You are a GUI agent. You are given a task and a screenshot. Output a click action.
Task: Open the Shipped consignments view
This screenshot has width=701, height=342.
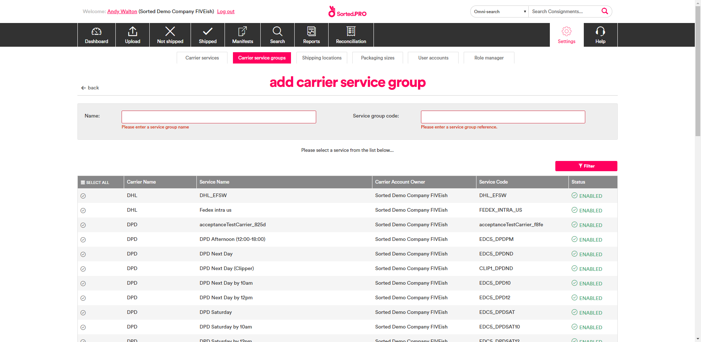pos(207,35)
